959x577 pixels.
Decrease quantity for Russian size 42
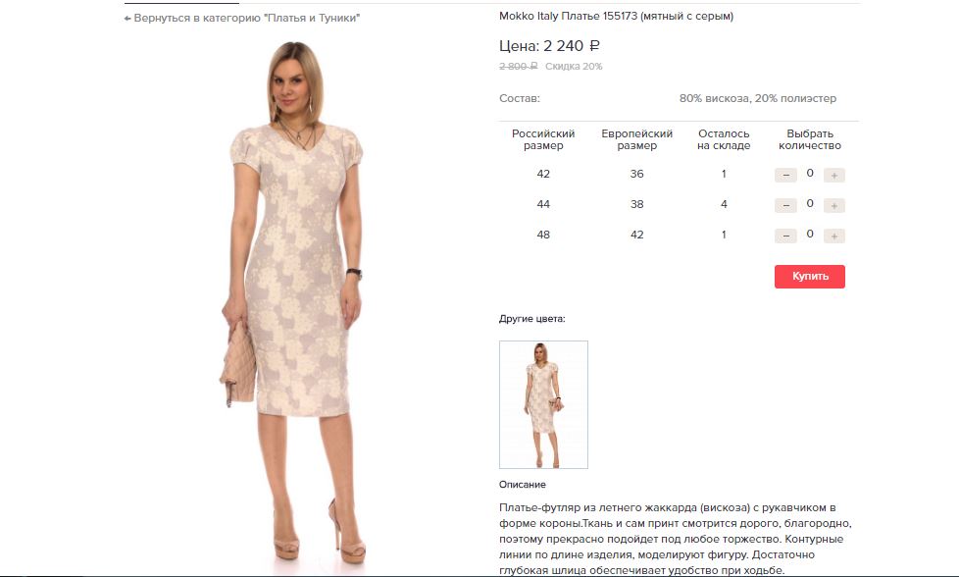coord(785,175)
